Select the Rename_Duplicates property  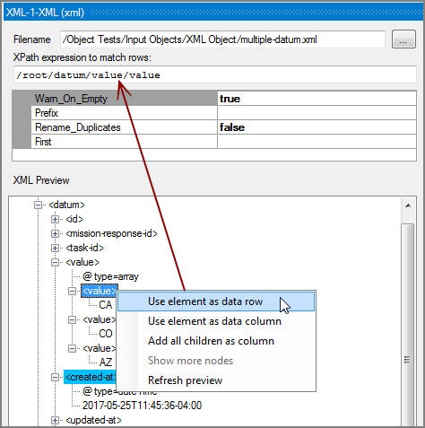click(78, 127)
